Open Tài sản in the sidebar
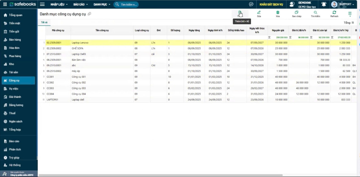Screen dimensions: 360x177 click(14, 72)
